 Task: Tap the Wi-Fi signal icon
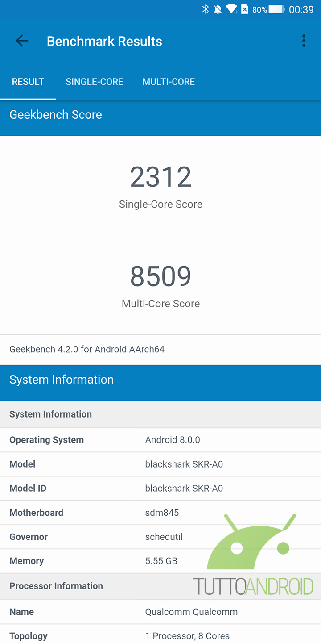click(231, 9)
